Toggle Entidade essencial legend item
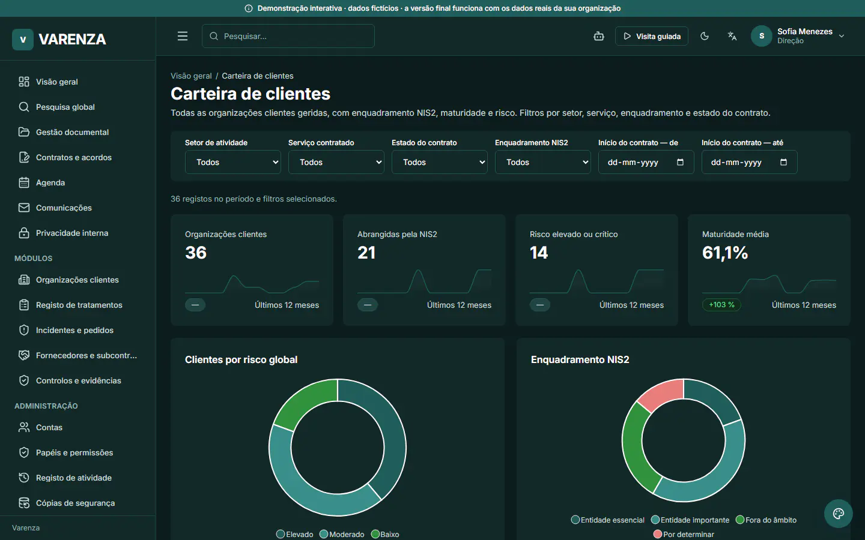This screenshot has width=865, height=540. pos(608,520)
